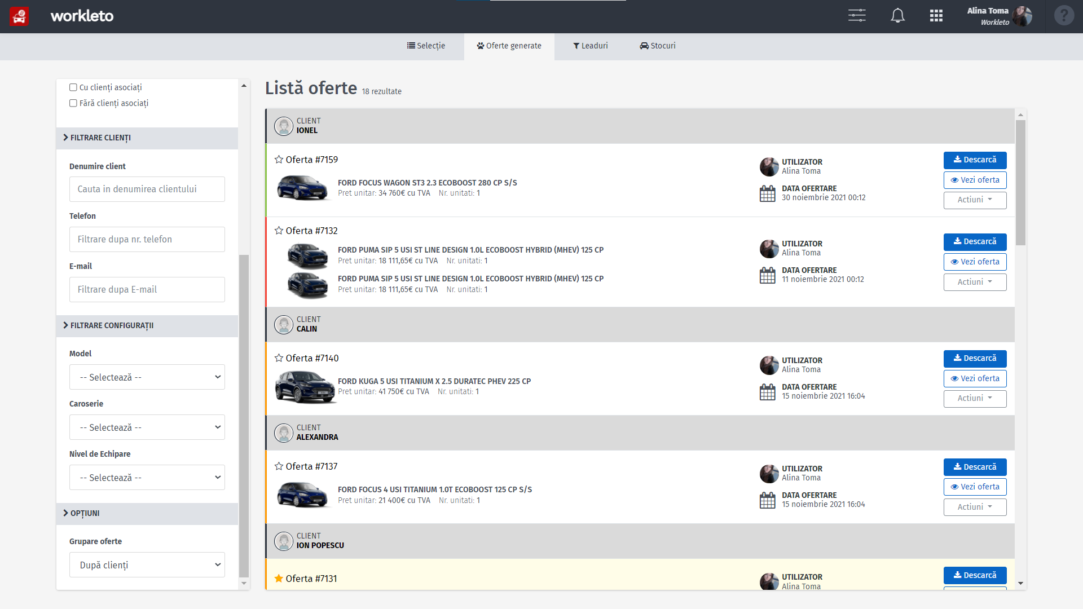View Oferta #7132 via Vezi oferta
The width and height of the screenshot is (1083, 609).
click(975, 262)
